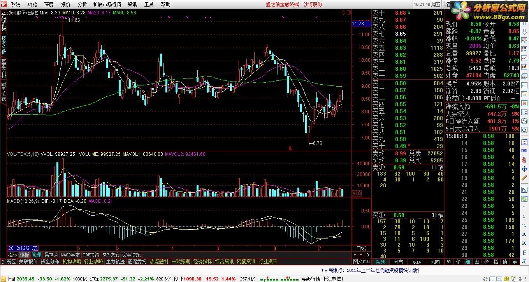Switch to the 基本资料 side tab

(x=4, y=68)
